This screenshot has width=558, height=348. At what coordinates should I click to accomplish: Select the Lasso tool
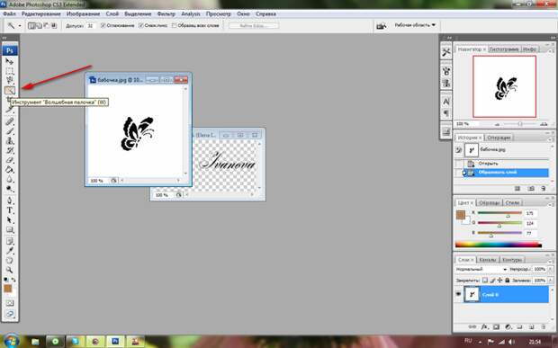tap(9, 80)
